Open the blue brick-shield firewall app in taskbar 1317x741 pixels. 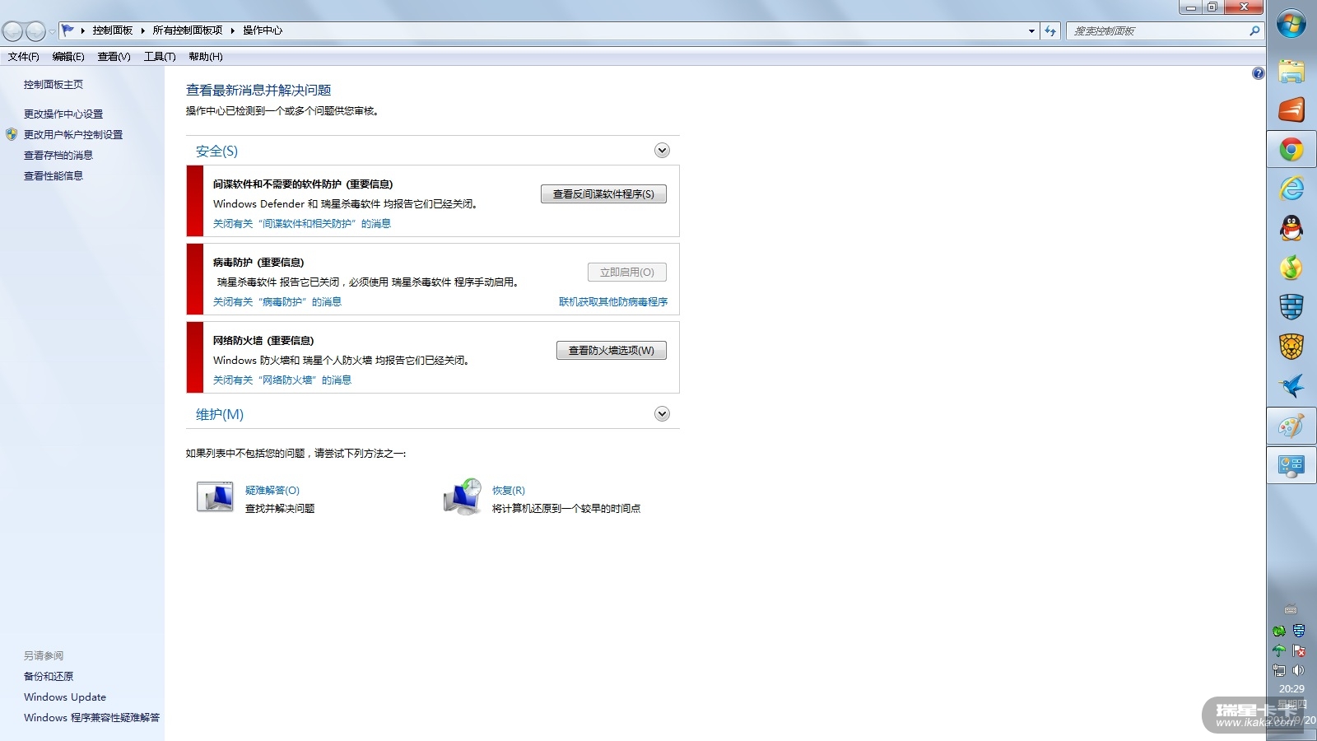[1291, 307]
